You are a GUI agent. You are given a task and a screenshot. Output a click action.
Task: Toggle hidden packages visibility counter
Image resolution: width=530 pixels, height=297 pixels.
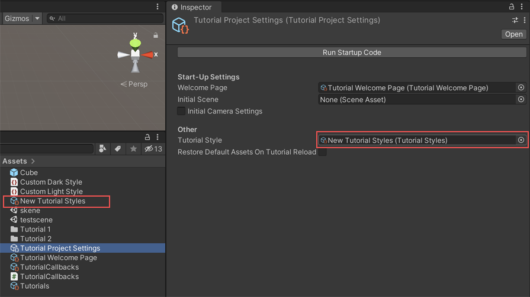point(153,149)
